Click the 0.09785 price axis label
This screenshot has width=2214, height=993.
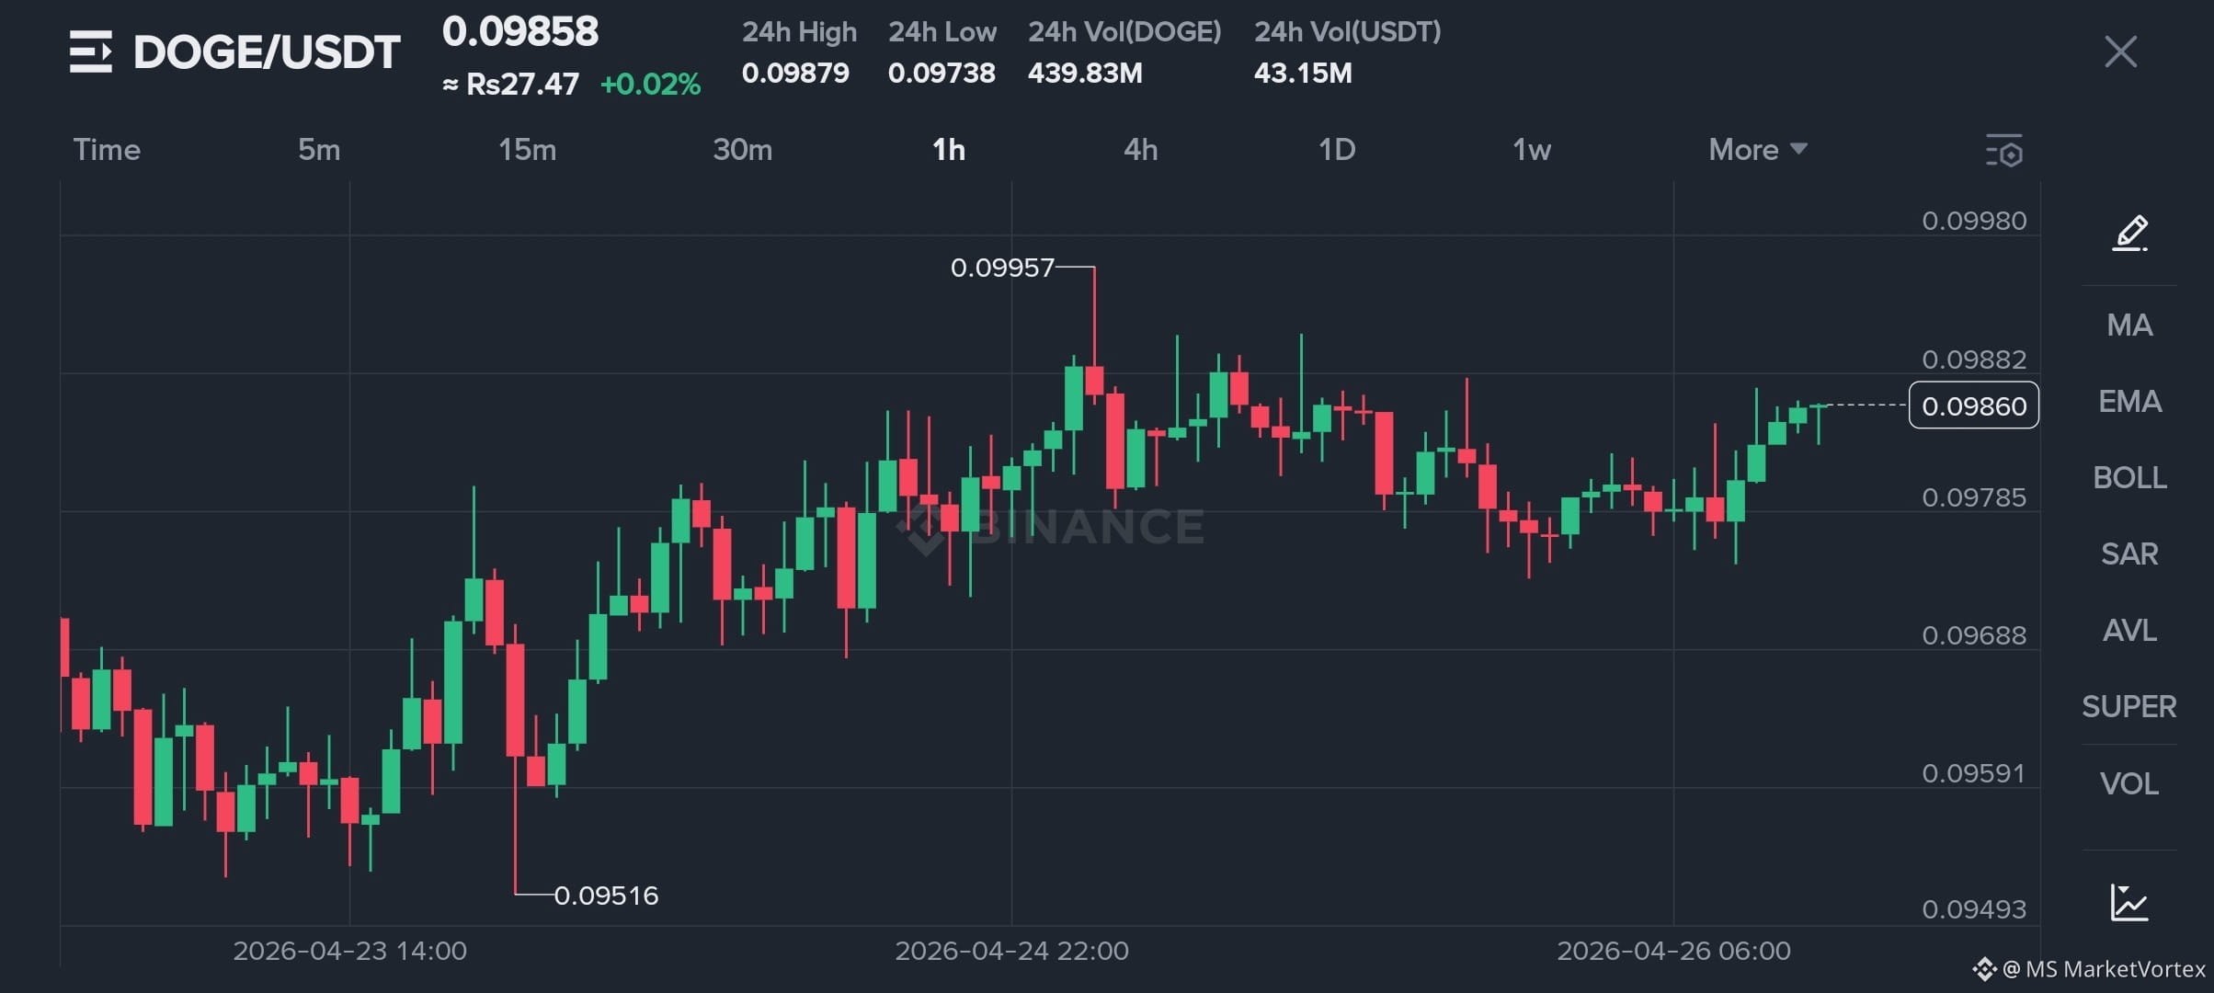1974,497
